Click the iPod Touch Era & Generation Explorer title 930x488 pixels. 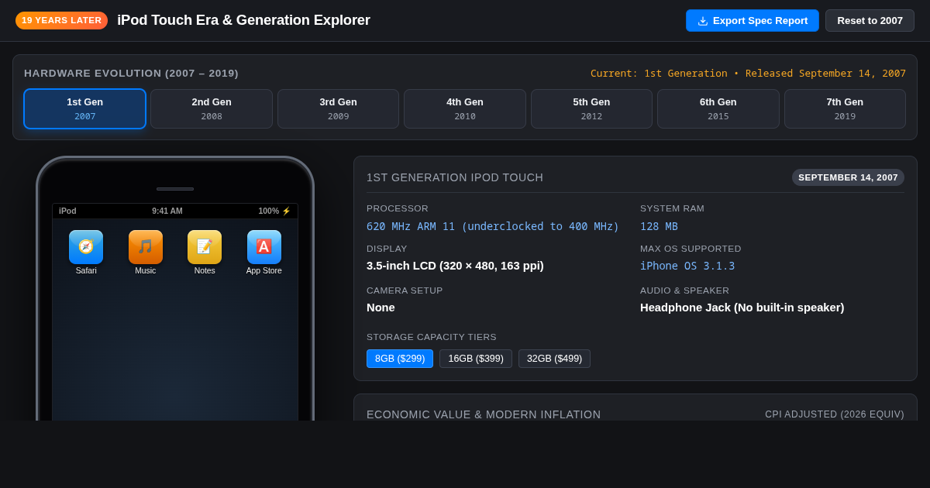click(x=243, y=20)
